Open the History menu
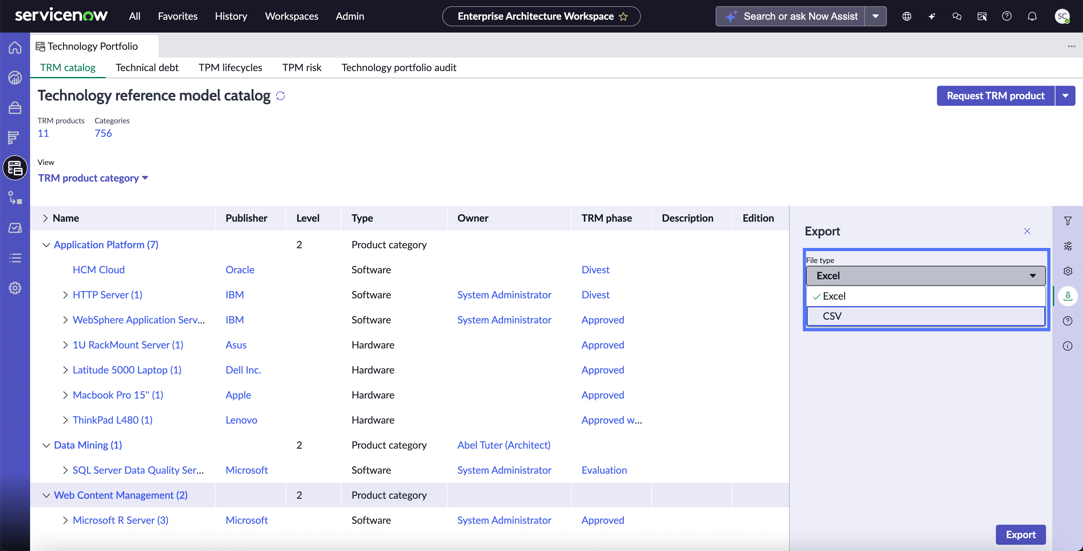Screen dimensions: 1083x551 [x=231, y=16]
